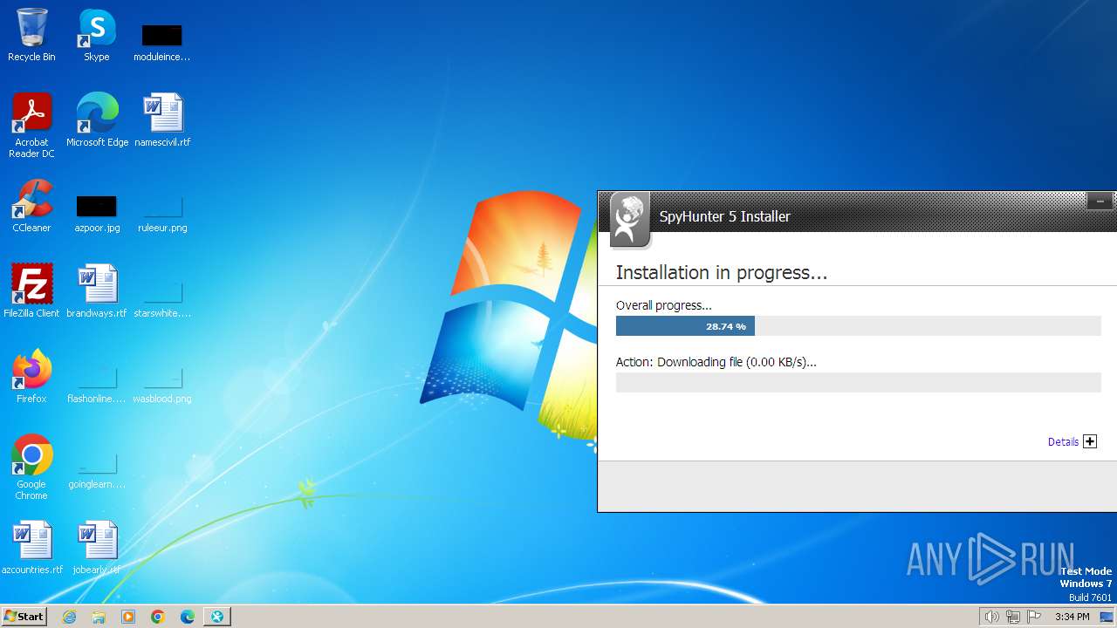1117x628 pixels.
Task: Open the volume control in system tray
Action: 991,617
